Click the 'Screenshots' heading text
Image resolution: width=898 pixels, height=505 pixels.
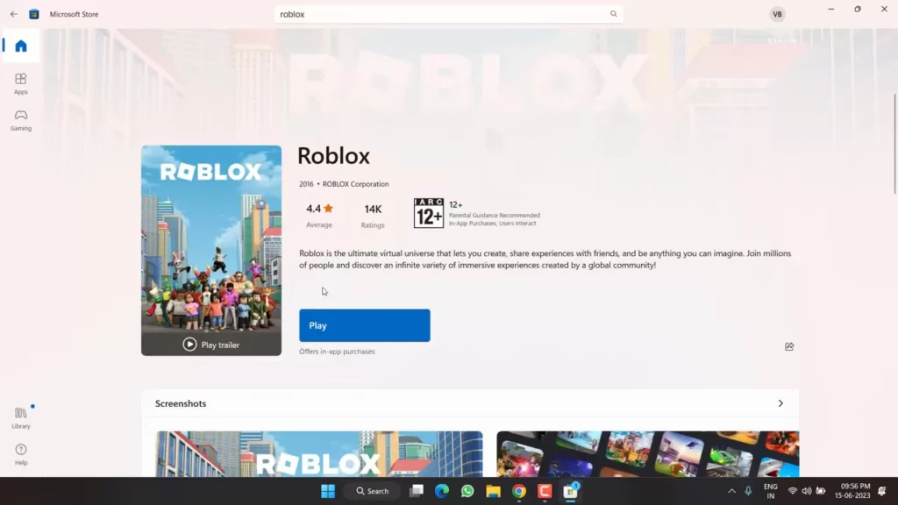181,403
